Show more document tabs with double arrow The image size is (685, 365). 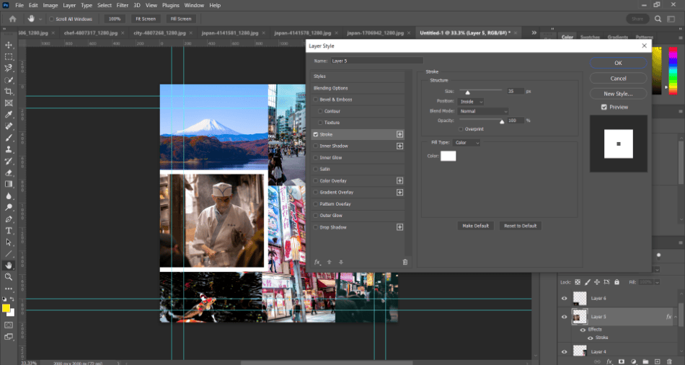534,32
